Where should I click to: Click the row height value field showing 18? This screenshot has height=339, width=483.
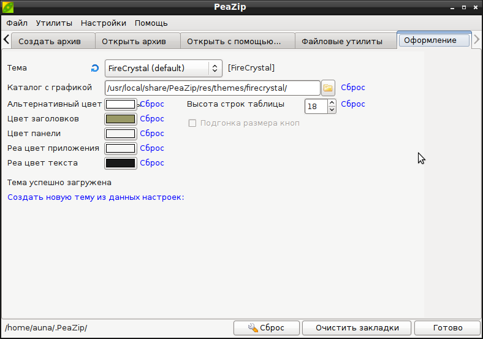(x=316, y=106)
